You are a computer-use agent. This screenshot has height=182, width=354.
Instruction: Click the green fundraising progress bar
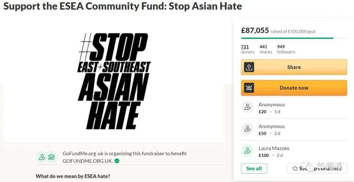(x=287, y=38)
